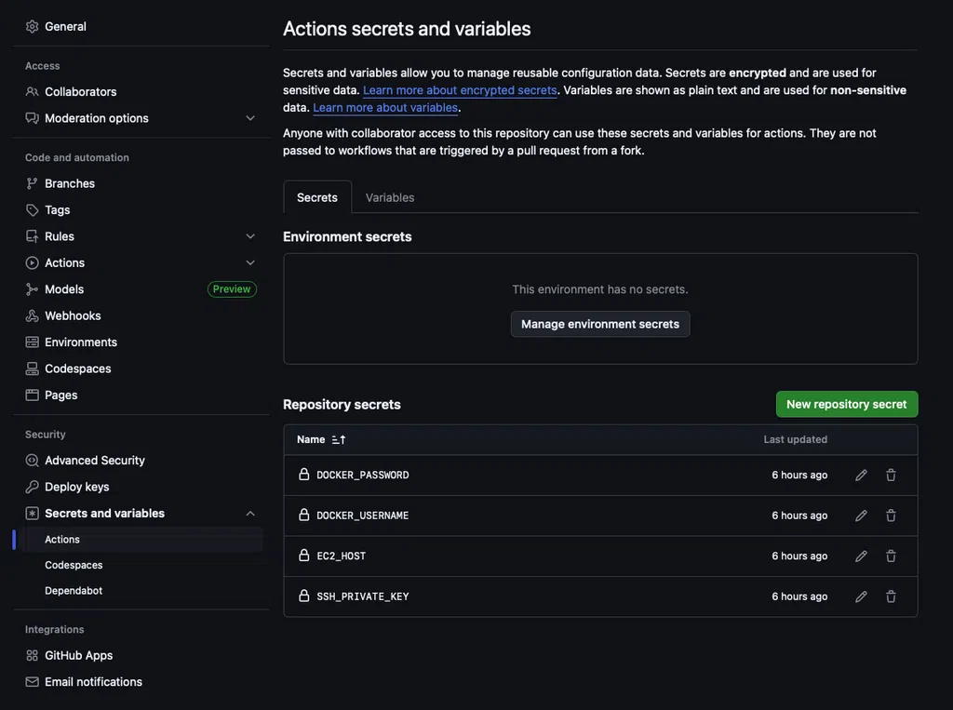This screenshot has width=953, height=710.
Task: Expand the Rules section chevron
Action: 249,236
